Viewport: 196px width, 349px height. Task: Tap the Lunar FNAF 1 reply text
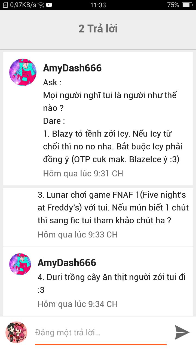(x=113, y=208)
